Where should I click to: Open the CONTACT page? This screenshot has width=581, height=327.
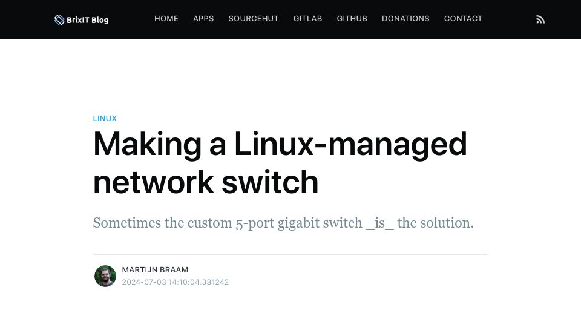click(463, 19)
